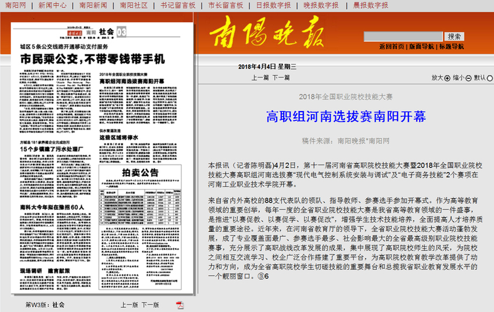Click the blue article title 高职组河南选拔赛南阳开幕
This screenshot has height=312, width=494.
pos(346,116)
